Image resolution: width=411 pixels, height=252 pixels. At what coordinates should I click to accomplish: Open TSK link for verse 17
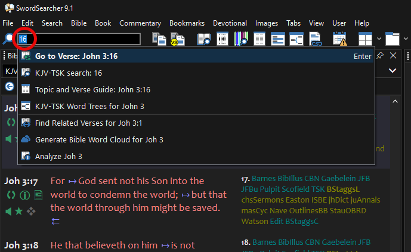pyautogui.click(x=318, y=189)
